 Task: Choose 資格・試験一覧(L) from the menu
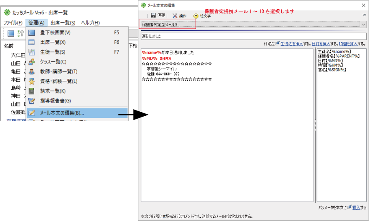pyautogui.click(x=77, y=81)
